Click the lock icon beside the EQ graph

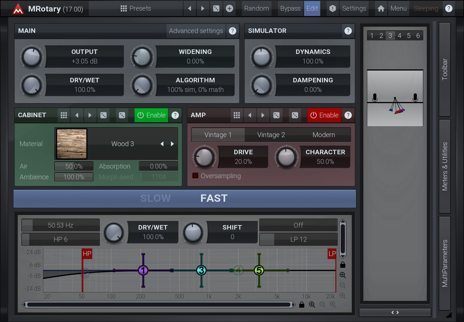(x=343, y=265)
